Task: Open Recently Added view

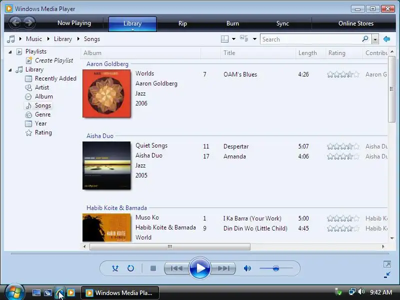Action: coord(55,78)
